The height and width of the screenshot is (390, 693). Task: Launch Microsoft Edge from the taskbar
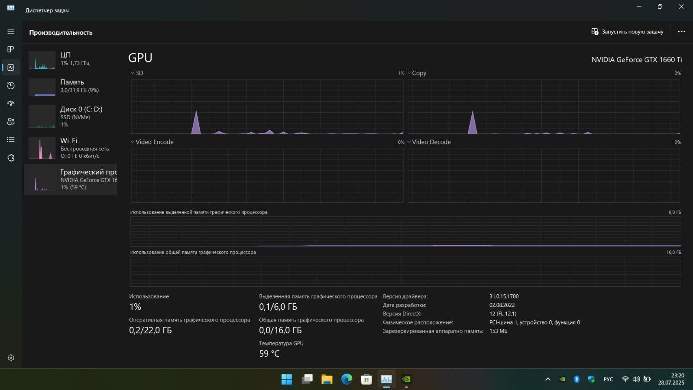click(x=347, y=380)
